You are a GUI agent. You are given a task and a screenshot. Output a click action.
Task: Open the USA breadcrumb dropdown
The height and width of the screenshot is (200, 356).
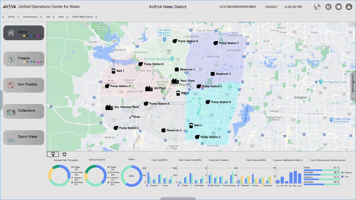pyautogui.click(x=54, y=17)
